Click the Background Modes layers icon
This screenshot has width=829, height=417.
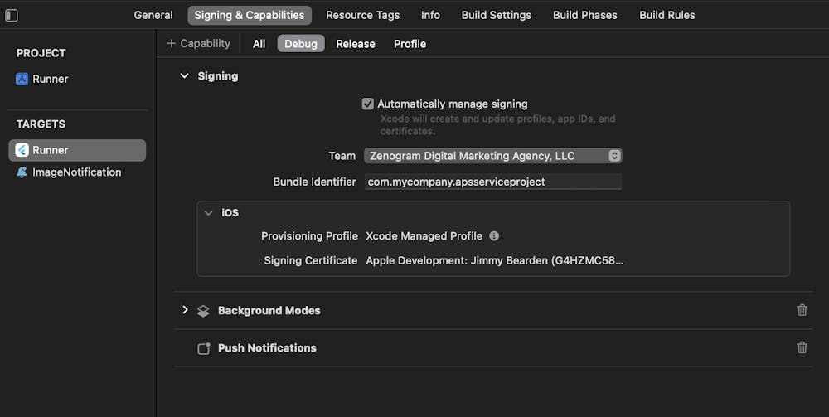coord(203,311)
